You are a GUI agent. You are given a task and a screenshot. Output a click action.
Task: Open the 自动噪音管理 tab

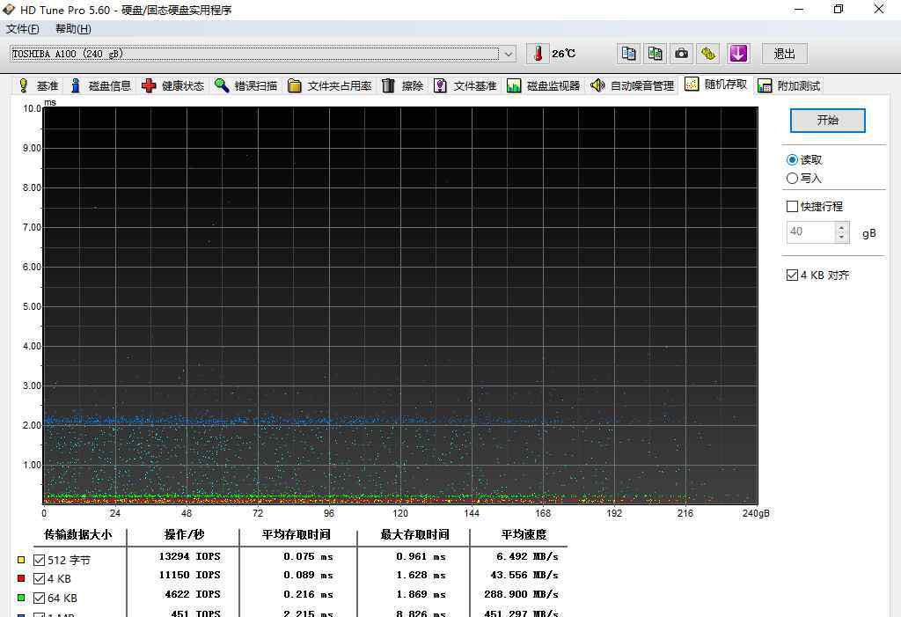tap(632, 85)
